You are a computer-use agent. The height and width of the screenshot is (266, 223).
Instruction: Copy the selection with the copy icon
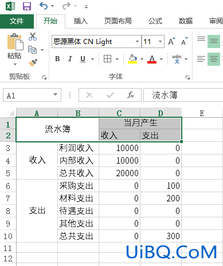click(32, 50)
